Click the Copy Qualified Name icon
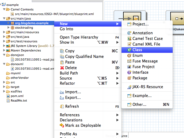Image resolution: width=184 pixels, height=138 pixels. pos(62,57)
